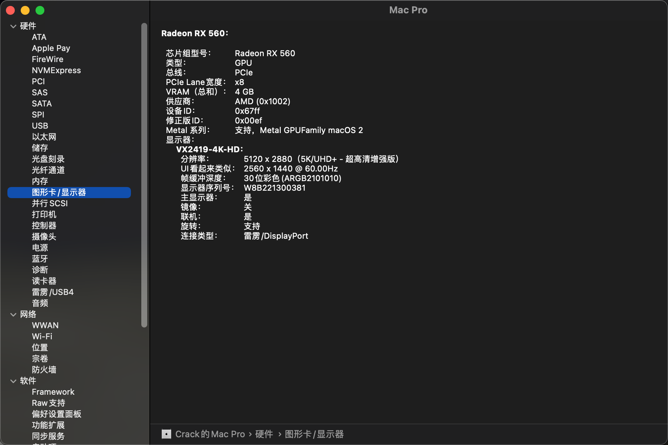
Task: Click the green zoom window button
Action: coord(40,10)
